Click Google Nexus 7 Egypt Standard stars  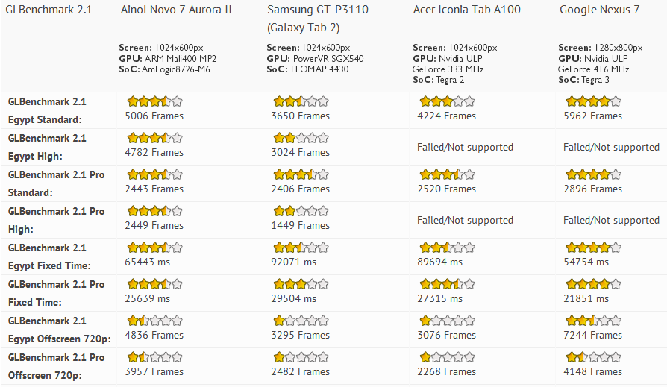(x=593, y=101)
